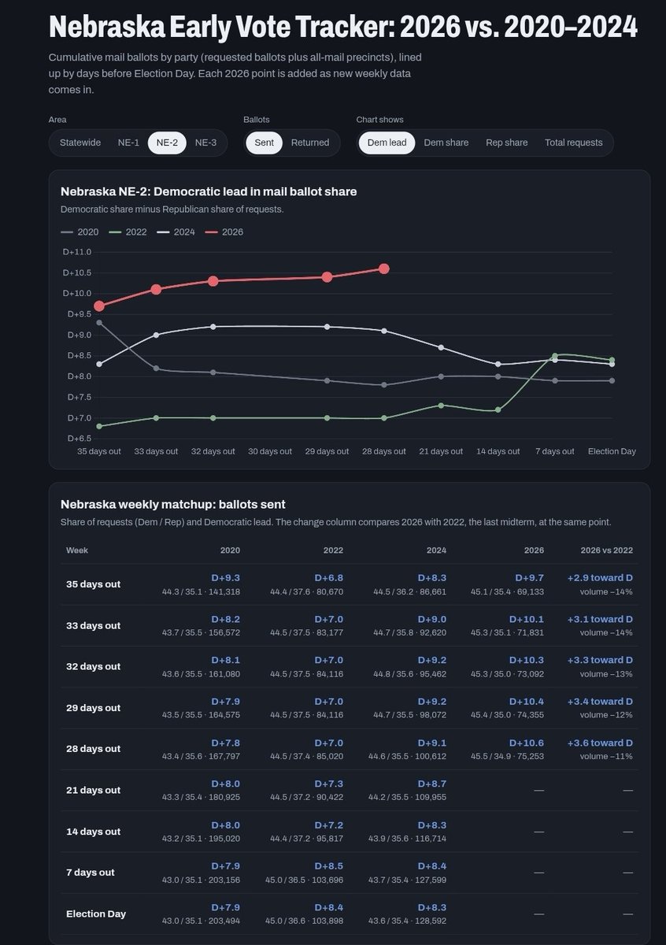Click 'D+10.1' in the 2026 column
Screen dimensions: 666x945
[x=527, y=619]
